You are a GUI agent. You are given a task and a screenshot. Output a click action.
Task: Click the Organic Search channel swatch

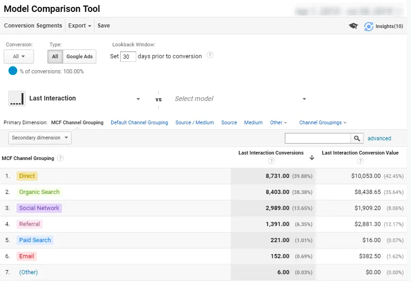39,192
